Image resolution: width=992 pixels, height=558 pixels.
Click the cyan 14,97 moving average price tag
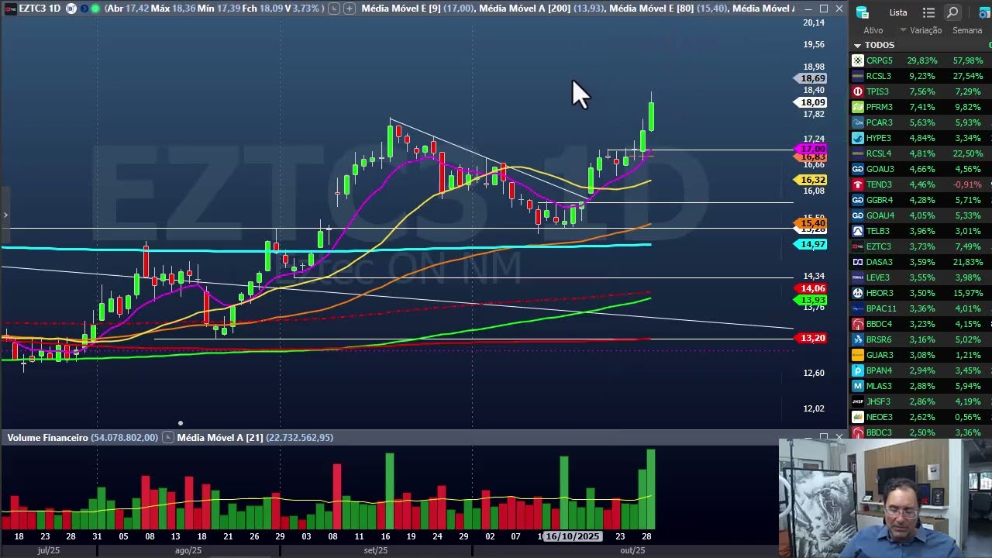point(812,245)
